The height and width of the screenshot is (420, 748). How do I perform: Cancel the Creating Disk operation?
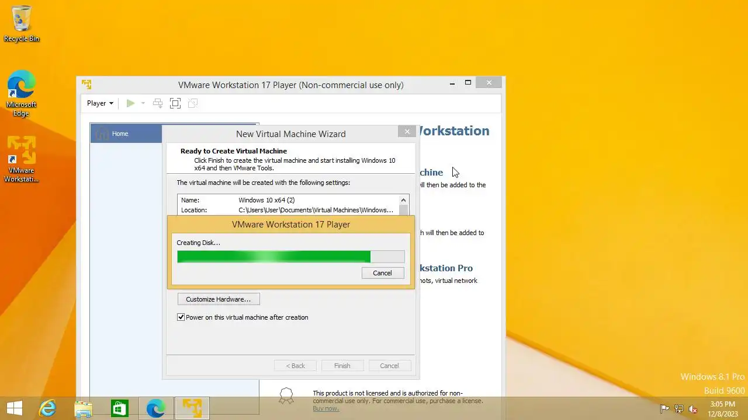(x=383, y=273)
